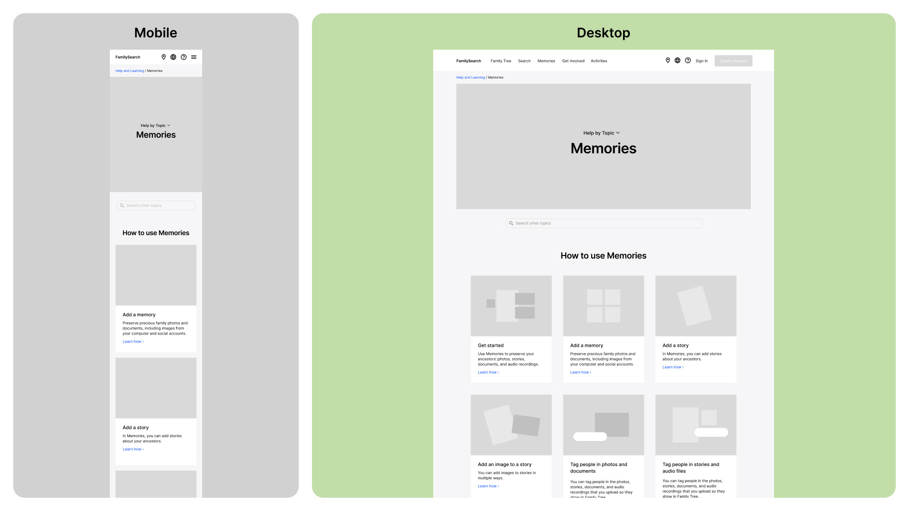Click Add an image to a story title

click(x=505, y=465)
